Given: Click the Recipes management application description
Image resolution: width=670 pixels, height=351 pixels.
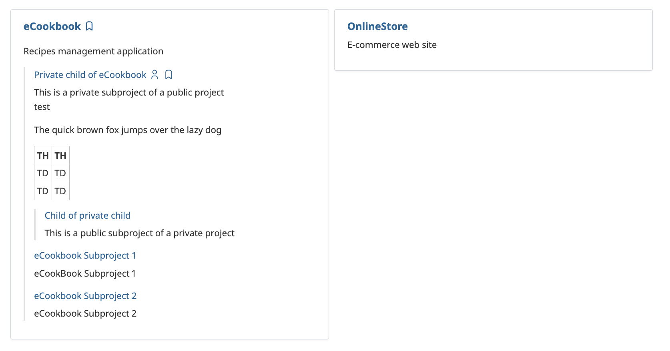Looking at the screenshot, I should point(93,51).
